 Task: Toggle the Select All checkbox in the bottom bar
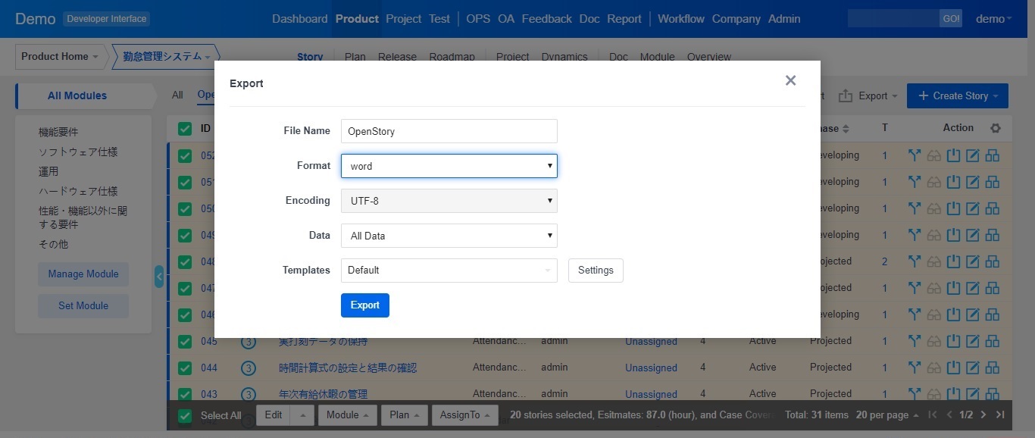185,415
